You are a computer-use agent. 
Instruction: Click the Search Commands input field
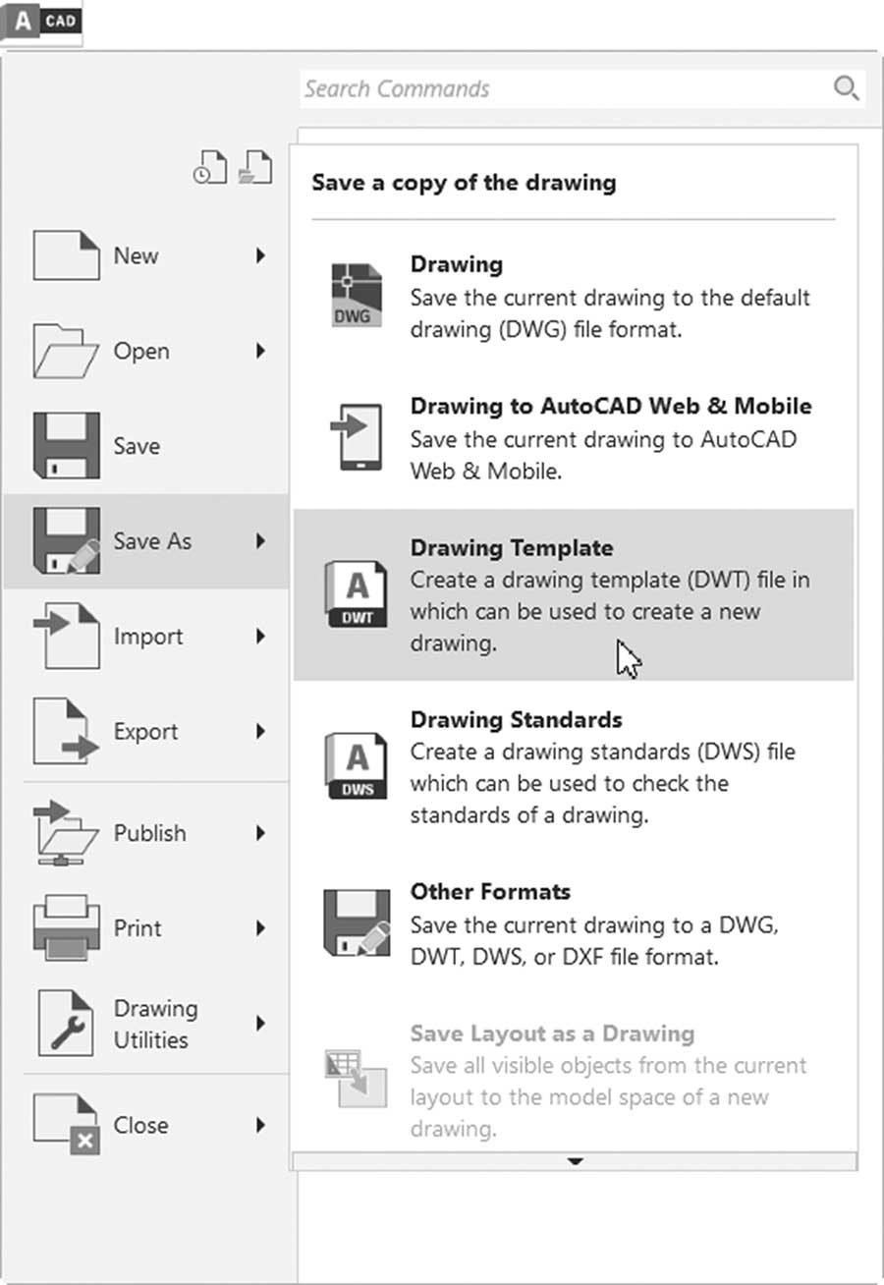[582, 88]
